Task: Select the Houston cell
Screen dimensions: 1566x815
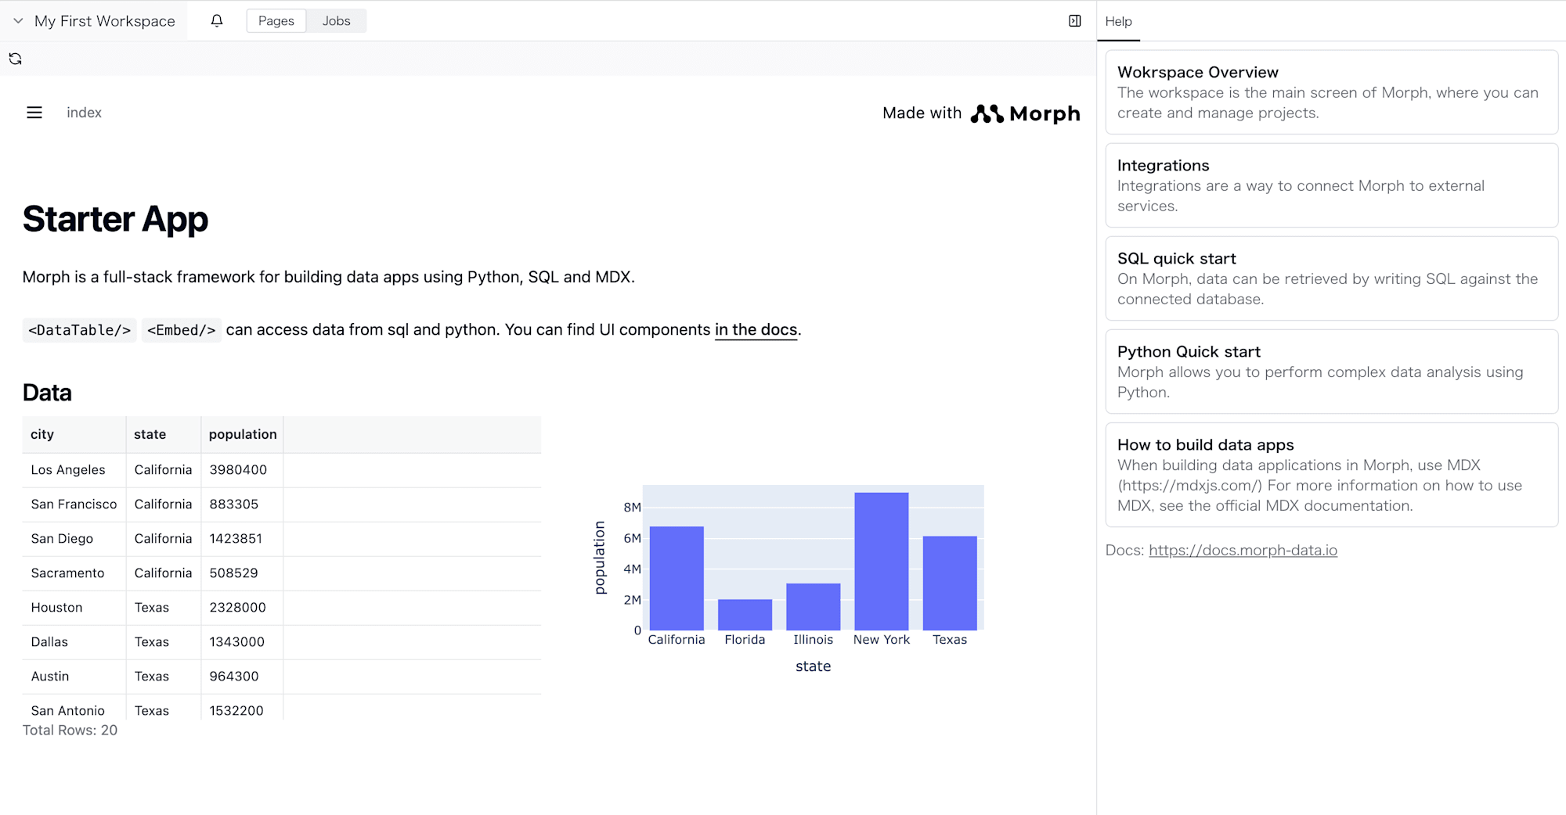Action: click(74, 608)
